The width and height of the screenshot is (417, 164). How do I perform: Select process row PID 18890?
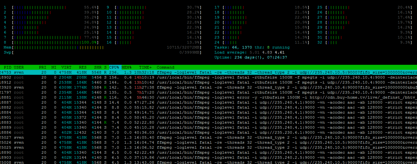coord(208,152)
